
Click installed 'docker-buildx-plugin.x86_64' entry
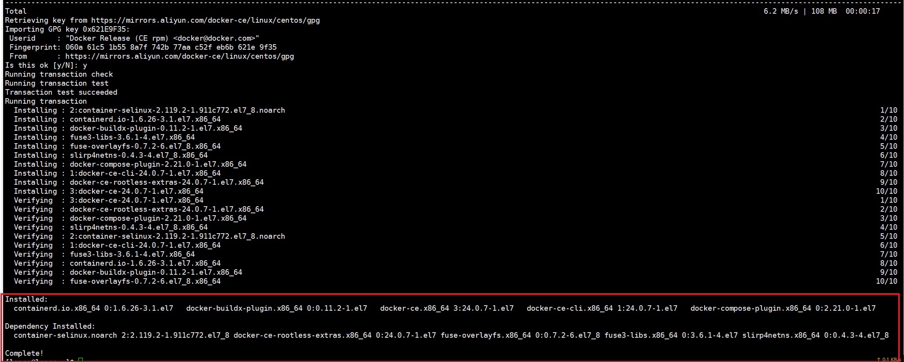(277, 308)
